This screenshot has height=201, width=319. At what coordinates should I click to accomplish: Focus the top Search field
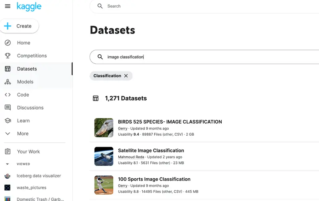tap(204, 6)
